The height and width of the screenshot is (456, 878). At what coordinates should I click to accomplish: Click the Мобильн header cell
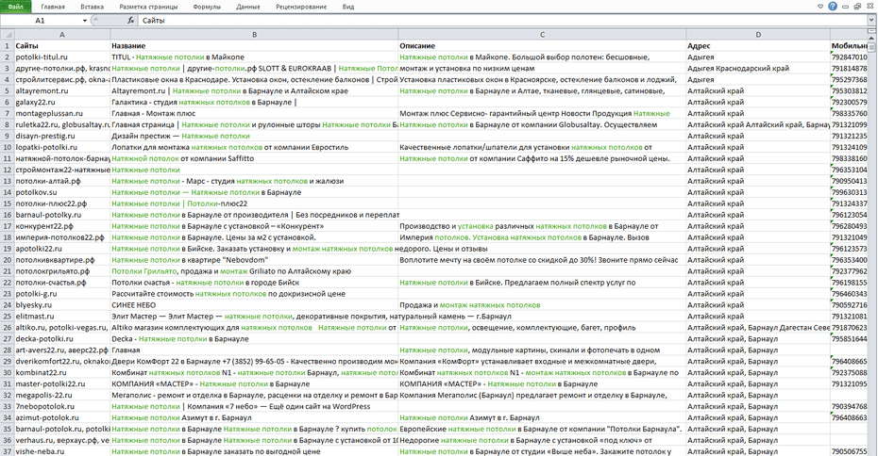[x=849, y=46]
